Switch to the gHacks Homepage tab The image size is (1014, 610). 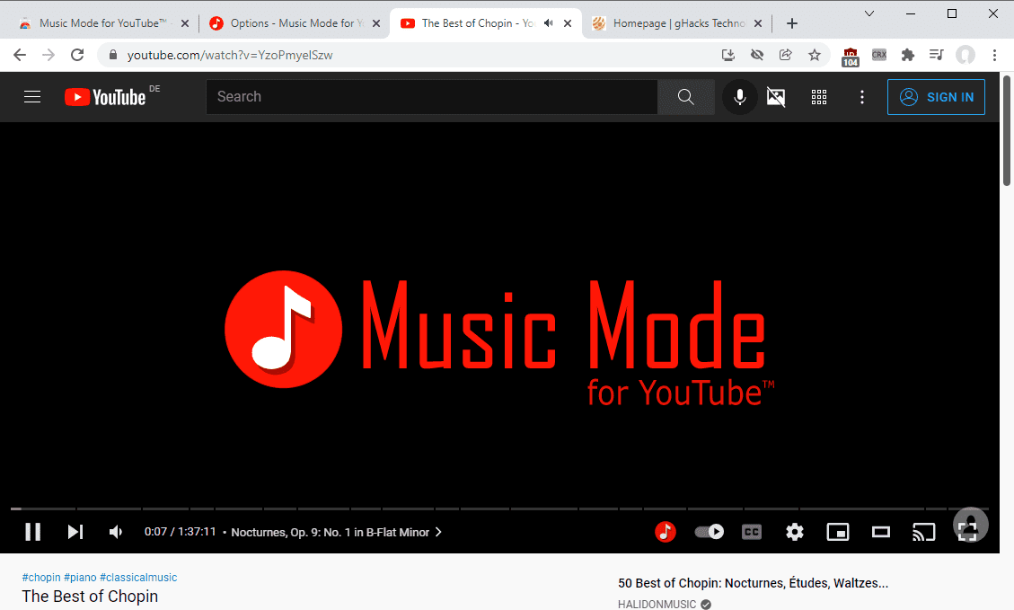pyautogui.click(x=678, y=22)
